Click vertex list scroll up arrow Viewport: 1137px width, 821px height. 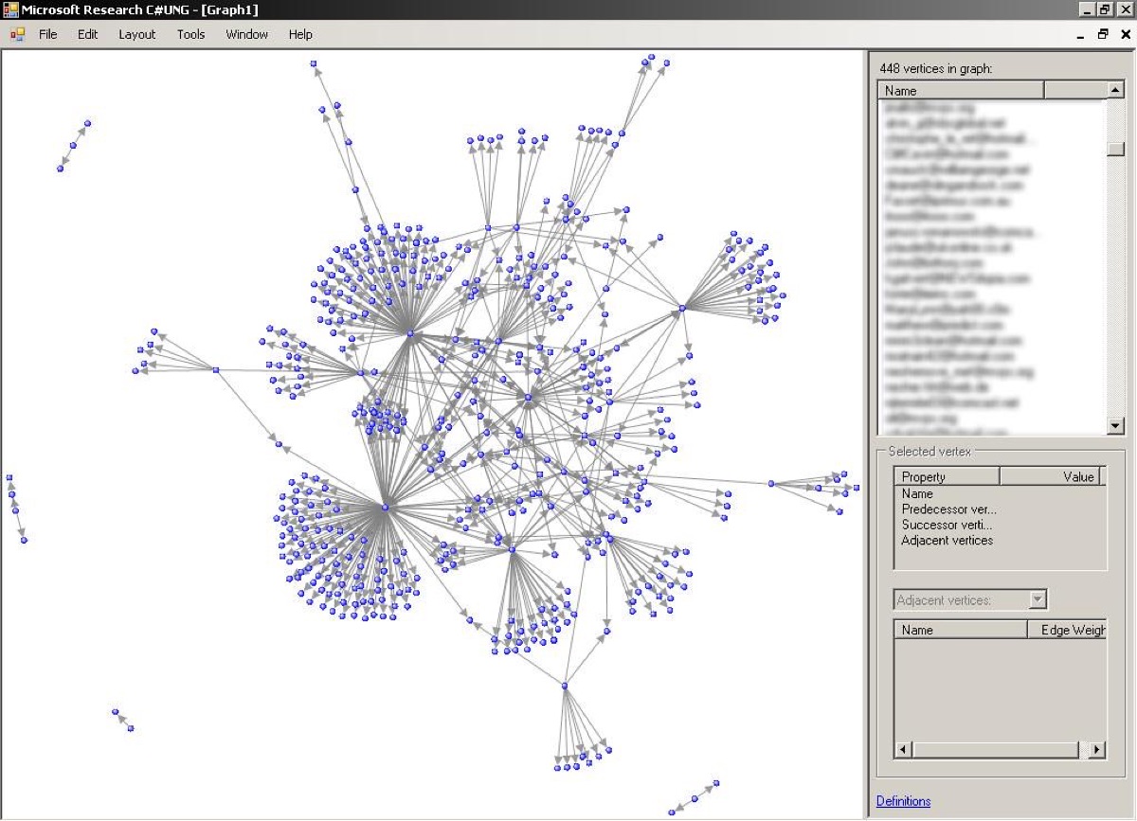1116,90
